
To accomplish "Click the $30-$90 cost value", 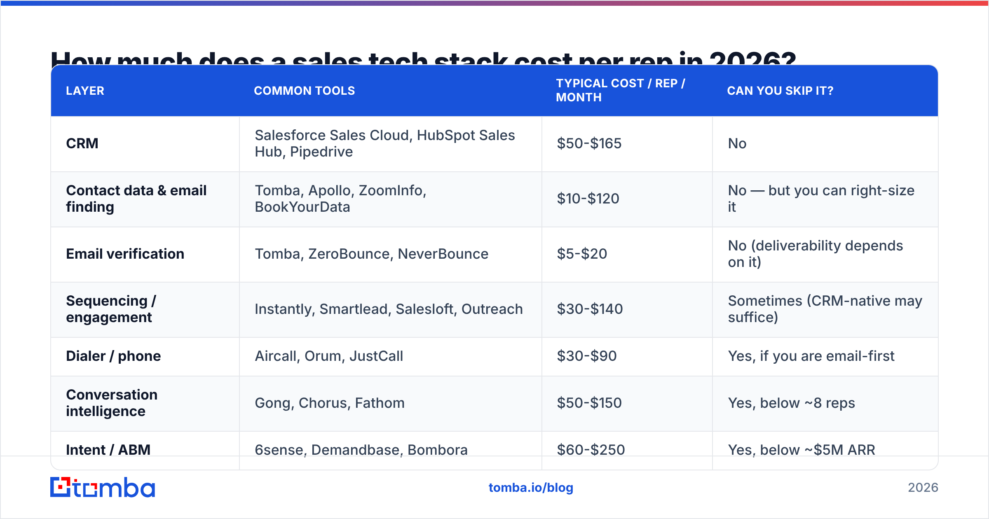I will [x=587, y=356].
